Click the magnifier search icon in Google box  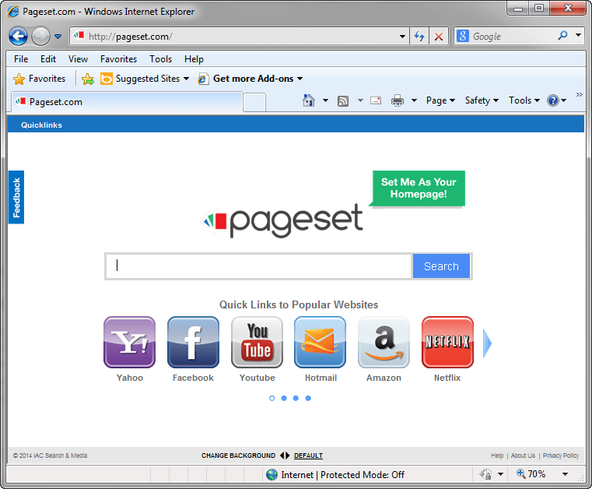click(562, 36)
